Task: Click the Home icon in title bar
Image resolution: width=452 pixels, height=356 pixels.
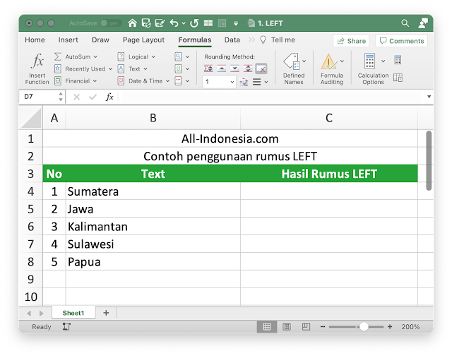Action: 132,23
